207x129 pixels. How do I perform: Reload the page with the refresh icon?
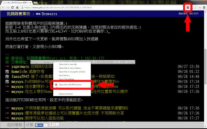(x=13, y=7)
